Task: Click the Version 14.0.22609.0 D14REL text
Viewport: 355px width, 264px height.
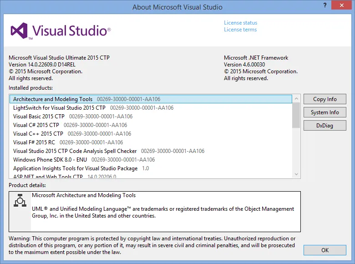Action: point(42,65)
